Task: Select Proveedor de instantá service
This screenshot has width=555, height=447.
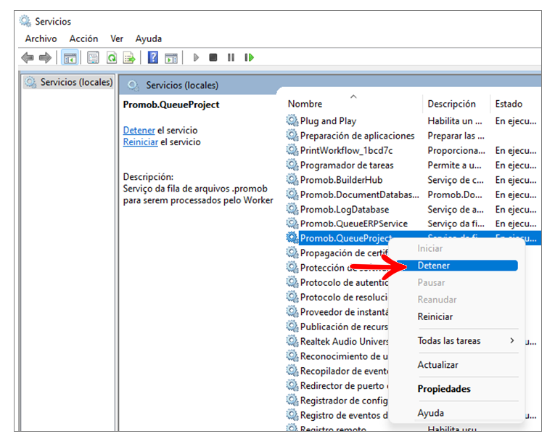Action: [337, 312]
